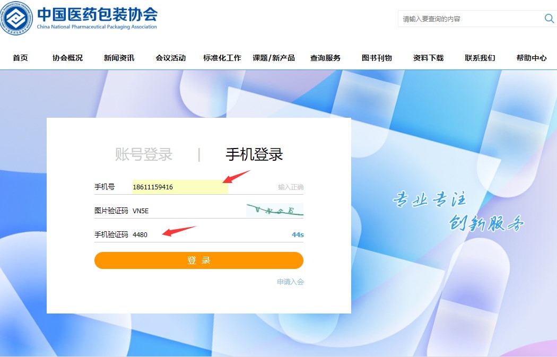Switch to the 账号登录 tab
Image resolution: width=557 pixels, height=357 pixels.
click(144, 154)
